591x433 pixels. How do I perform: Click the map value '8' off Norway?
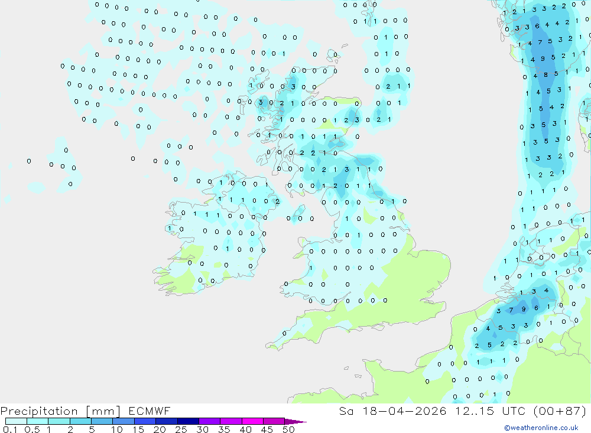click(545, 74)
